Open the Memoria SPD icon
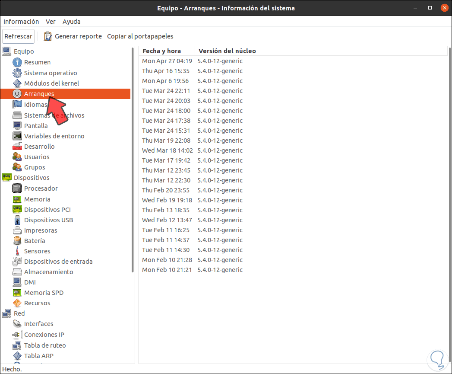Viewport: 452px width, 374px height. [17, 293]
